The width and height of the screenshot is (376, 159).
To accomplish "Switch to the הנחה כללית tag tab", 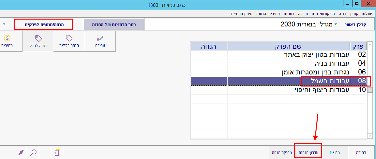I will click(x=69, y=41).
